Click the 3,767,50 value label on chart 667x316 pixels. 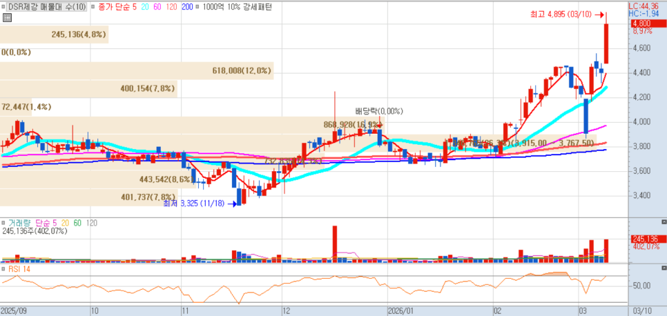click(576, 144)
